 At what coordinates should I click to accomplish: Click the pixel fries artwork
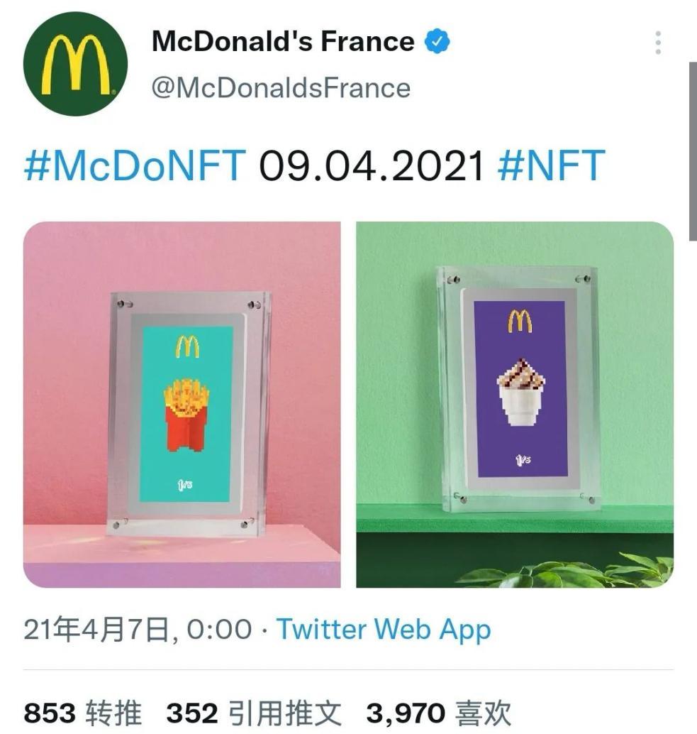click(186, 414)
